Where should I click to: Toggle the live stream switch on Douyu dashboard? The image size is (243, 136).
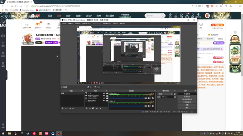38,25
